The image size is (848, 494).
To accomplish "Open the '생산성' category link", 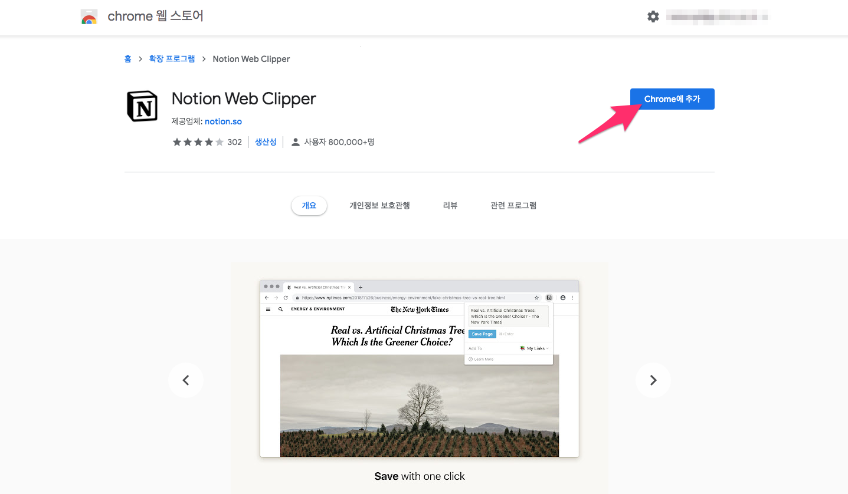I will [266, 142].
